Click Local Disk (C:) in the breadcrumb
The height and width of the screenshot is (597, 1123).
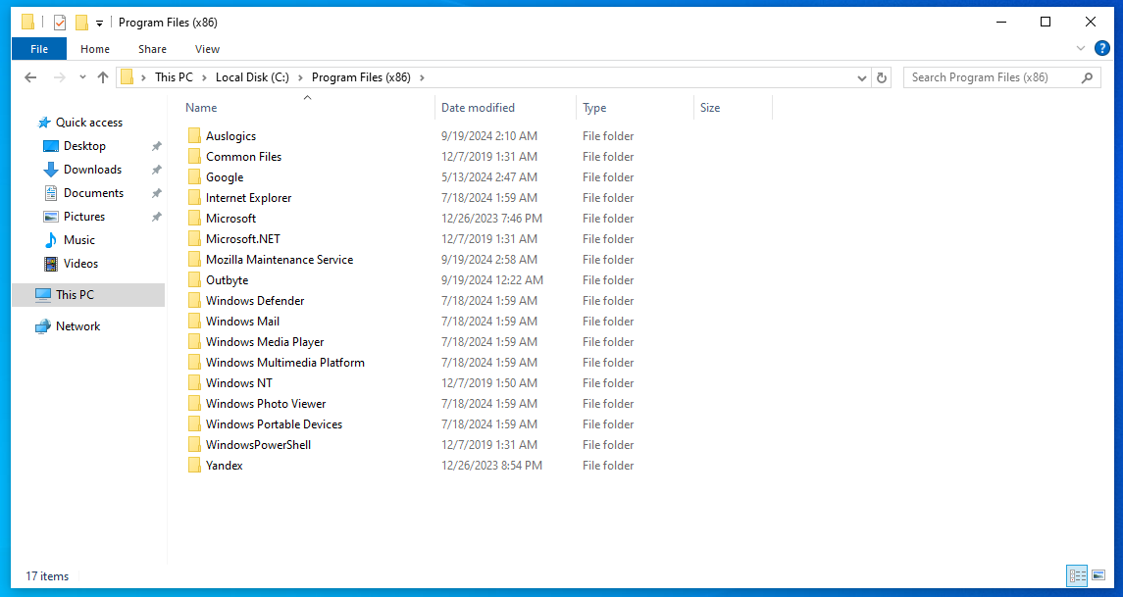(252, 77)
